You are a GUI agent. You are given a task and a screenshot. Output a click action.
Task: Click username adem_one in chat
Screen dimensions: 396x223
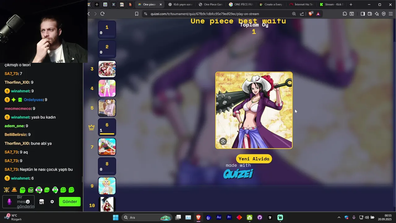(x=14, y=126)
